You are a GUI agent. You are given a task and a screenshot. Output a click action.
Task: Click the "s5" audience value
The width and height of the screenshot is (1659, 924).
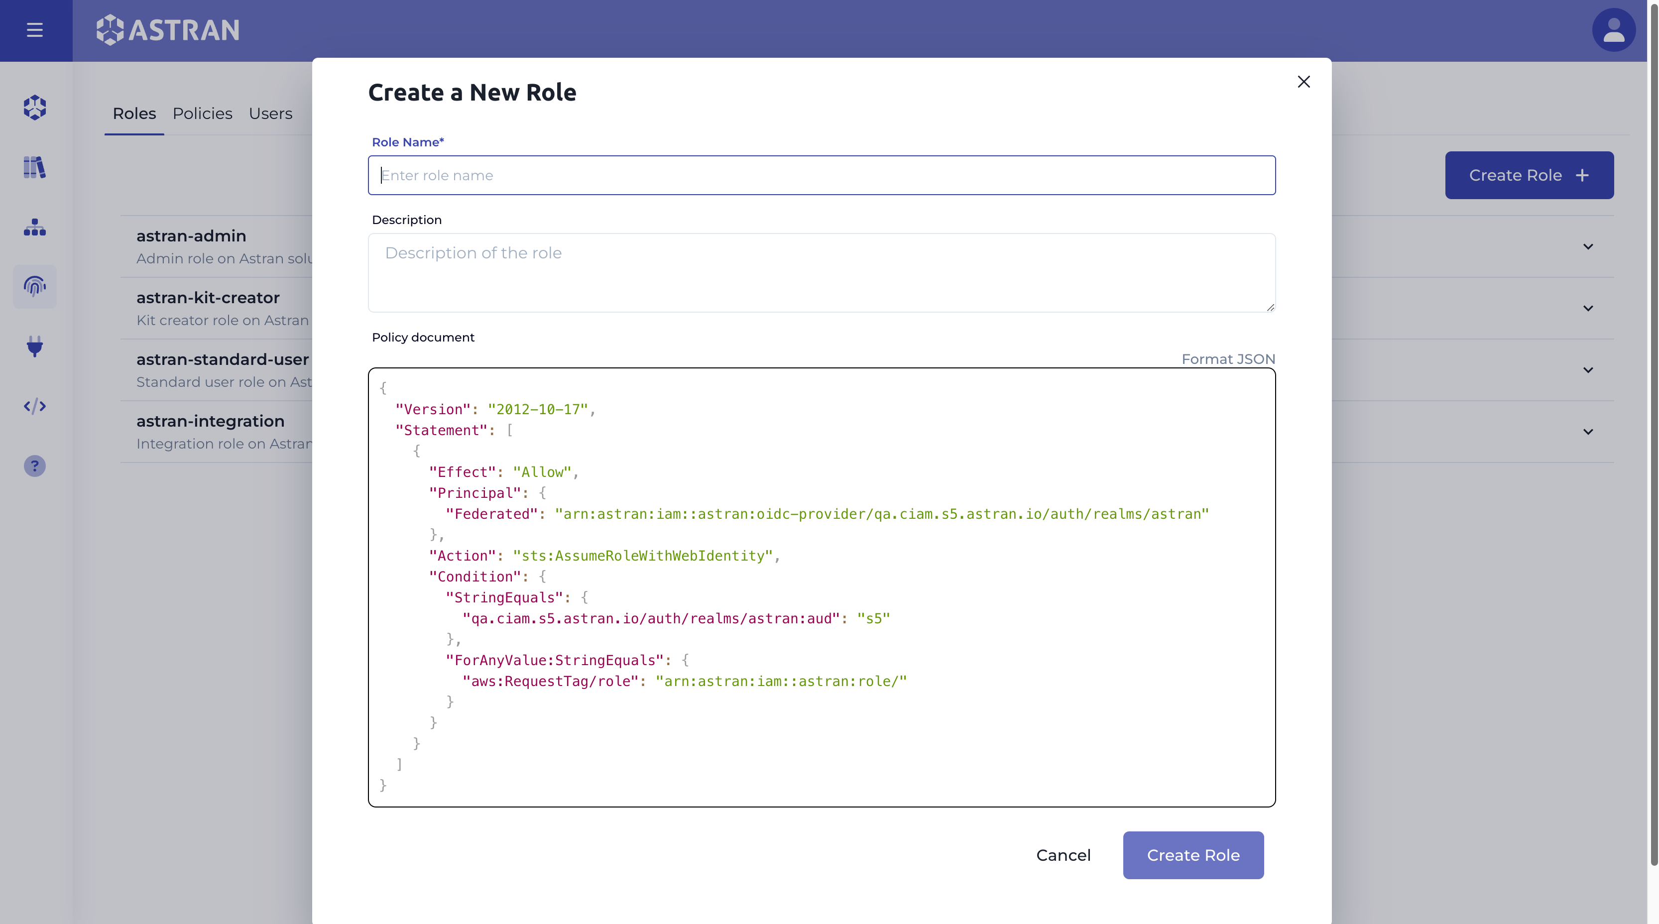873,619
